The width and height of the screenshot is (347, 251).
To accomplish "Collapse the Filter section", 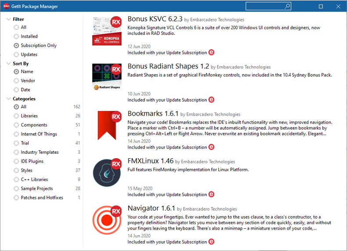I will [x=9, y=19].
